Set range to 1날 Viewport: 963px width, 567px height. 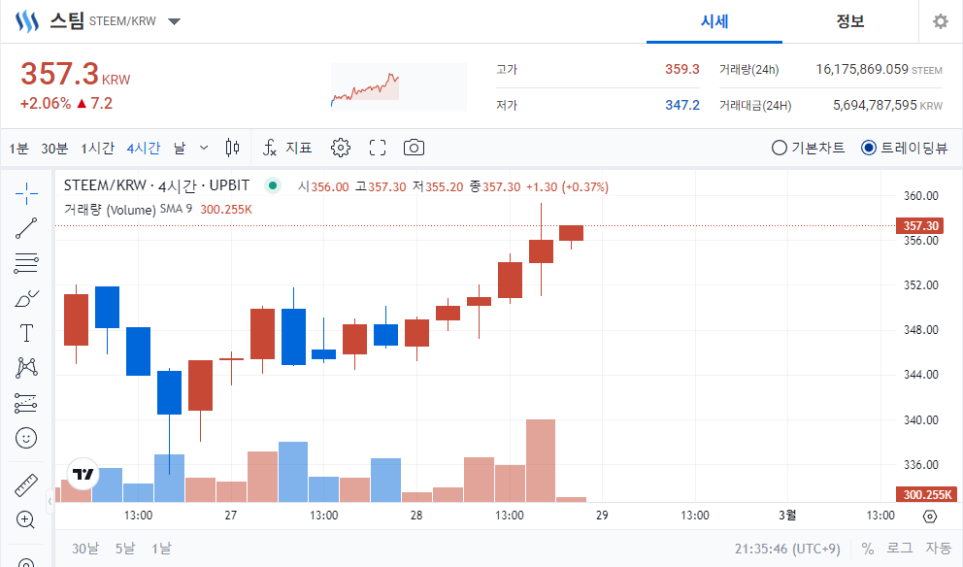pyautogui.click(x=161, y=548)
